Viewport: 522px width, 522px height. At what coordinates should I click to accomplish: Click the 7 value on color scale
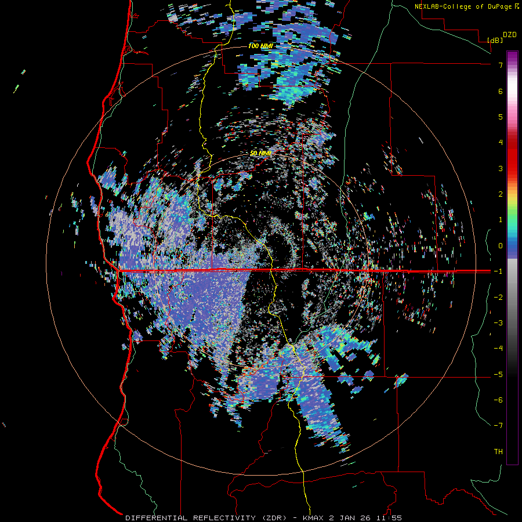click(x=501, y=65)
